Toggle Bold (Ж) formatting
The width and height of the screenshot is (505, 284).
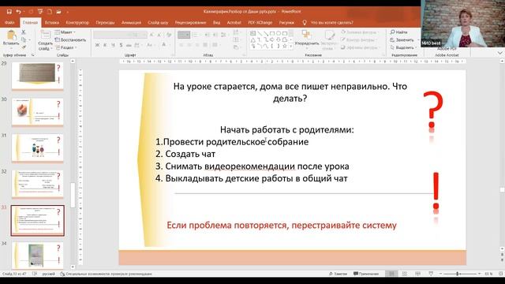point(97,45)
